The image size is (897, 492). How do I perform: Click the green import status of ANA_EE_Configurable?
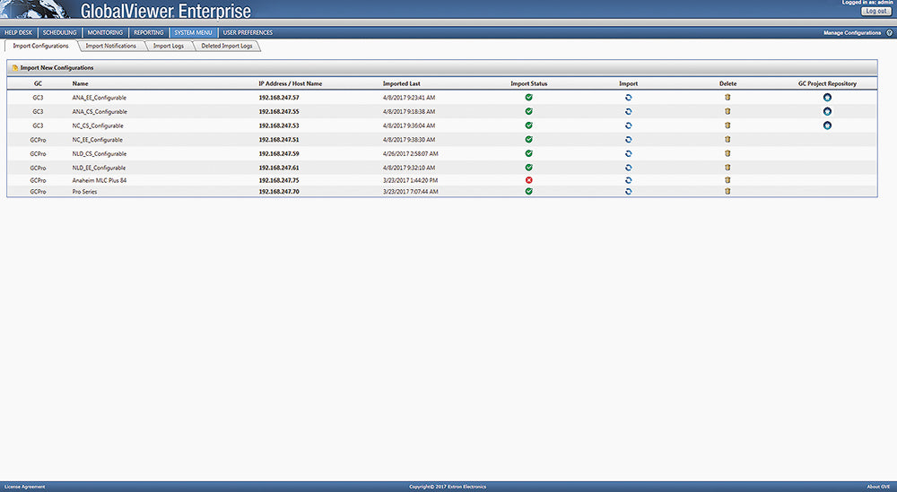[529, 97]
